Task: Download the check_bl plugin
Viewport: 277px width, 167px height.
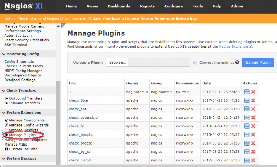Action: coord(247,126)
